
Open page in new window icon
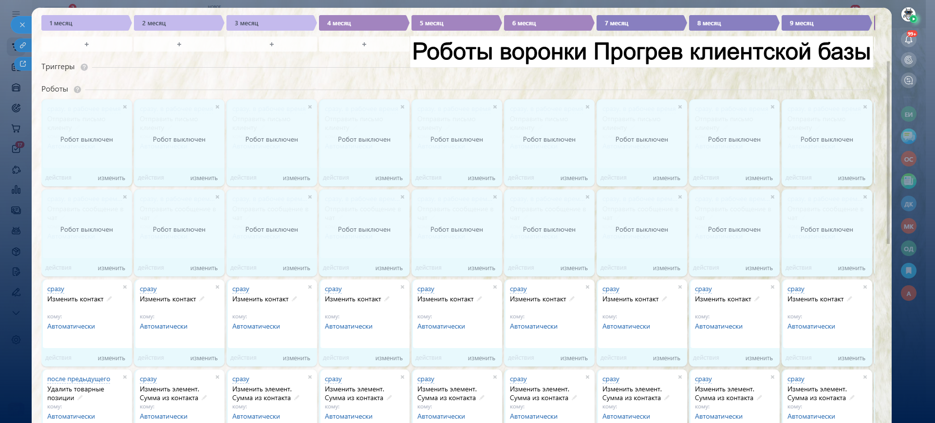coord(22,63)
